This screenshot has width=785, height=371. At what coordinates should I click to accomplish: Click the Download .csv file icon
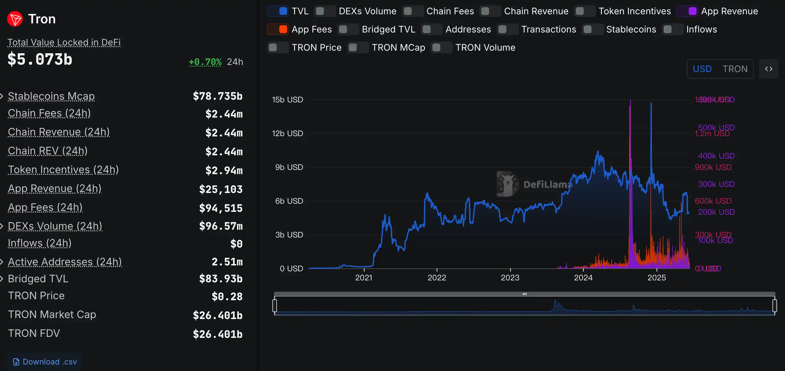point(16,362)
